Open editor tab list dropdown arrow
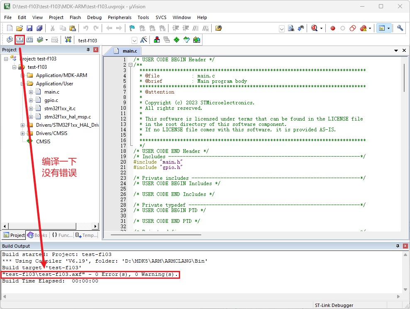This screenshot has height=309, width=410. pyautogui.click(x=396, y=51)
